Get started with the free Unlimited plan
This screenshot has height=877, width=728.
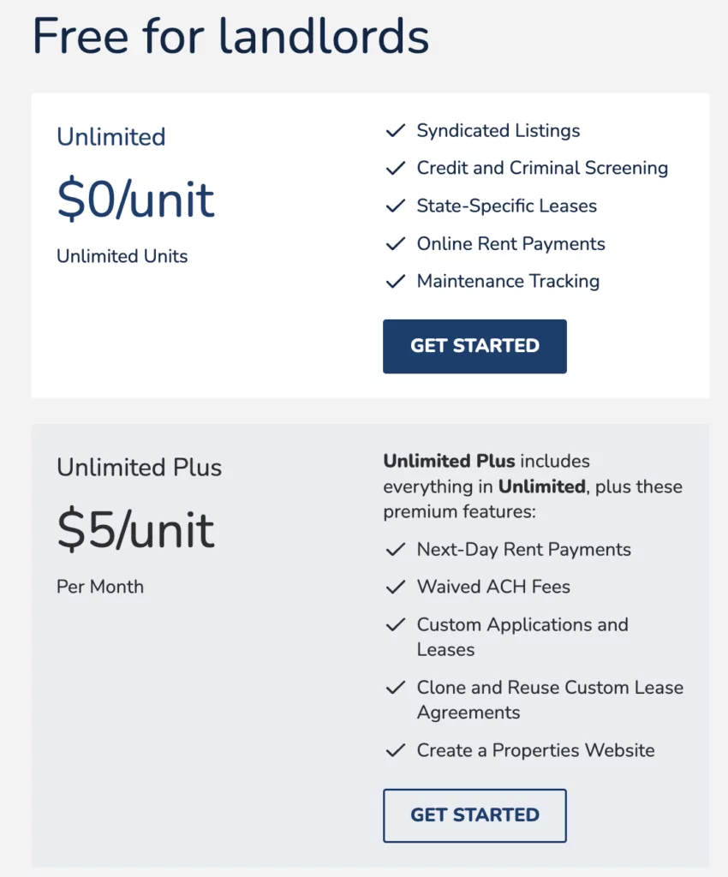pos(474,346)
